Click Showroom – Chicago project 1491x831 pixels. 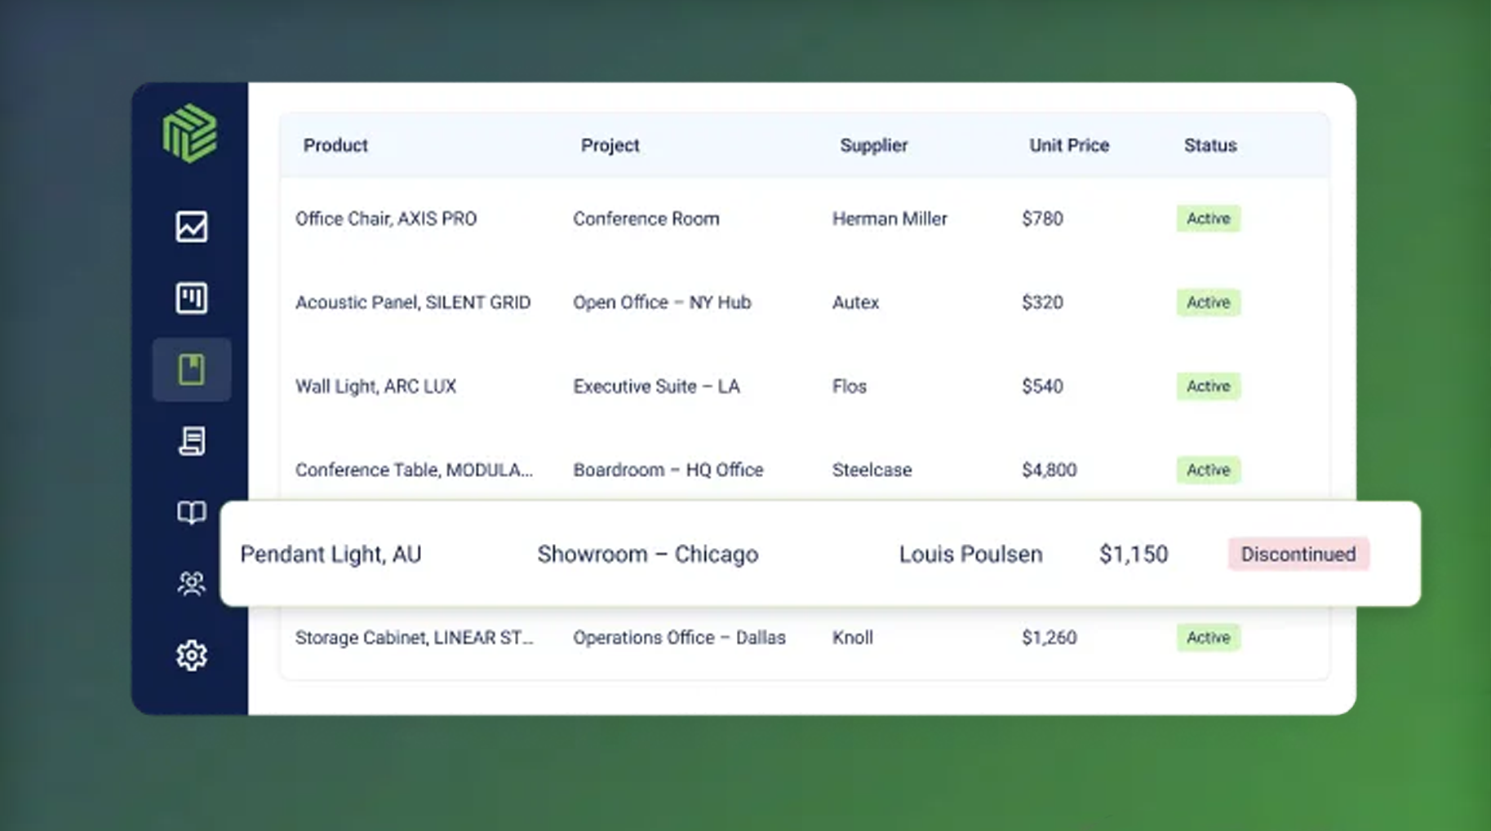tap(647, 555)
